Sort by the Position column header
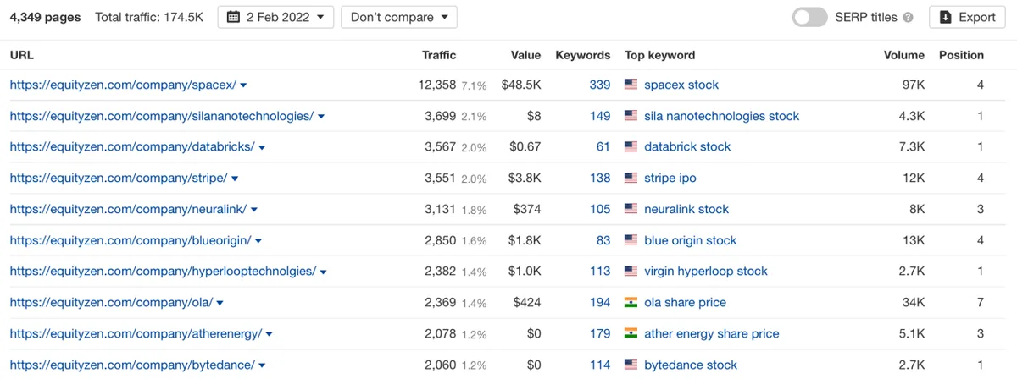This screenshot has height=379, width=1017. coord(961,55)
